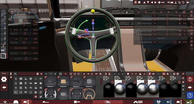Toggle material slot 5 checkbox icon
Viewport: 194px width, 104px height.
pyautogui.click(x=150, y=78)
